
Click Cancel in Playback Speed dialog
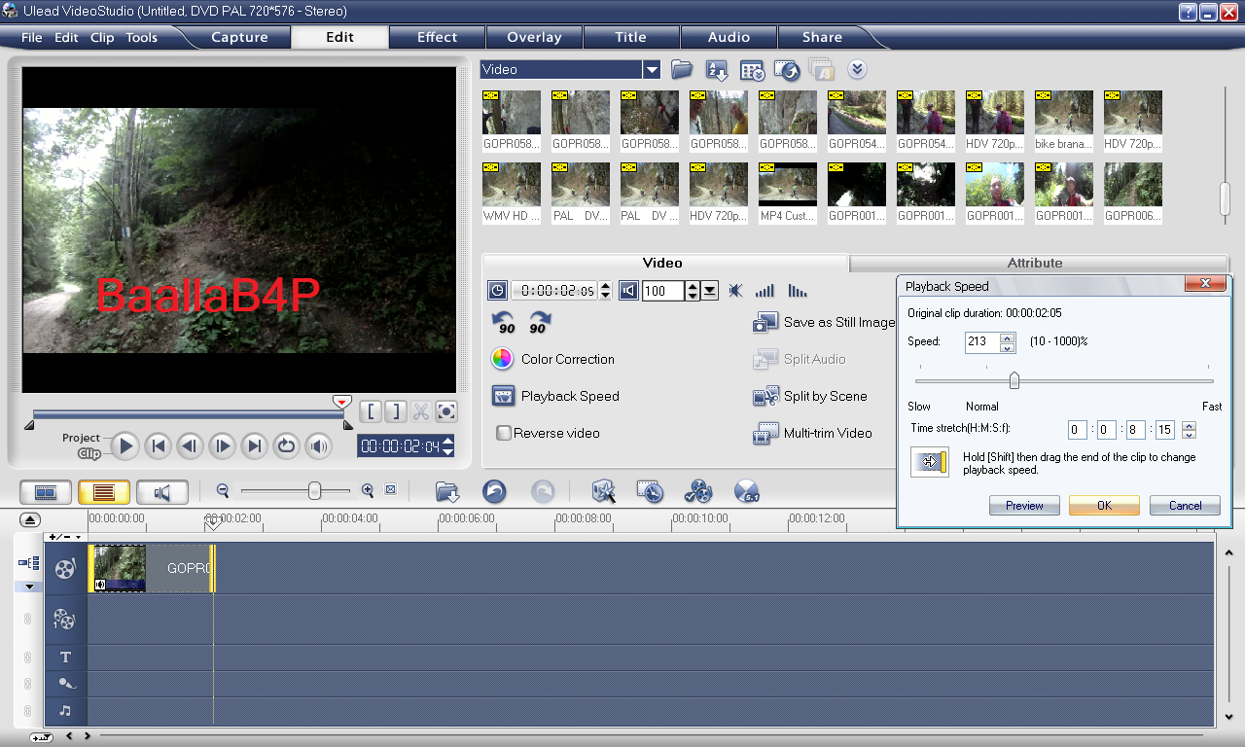point(1185,505)
